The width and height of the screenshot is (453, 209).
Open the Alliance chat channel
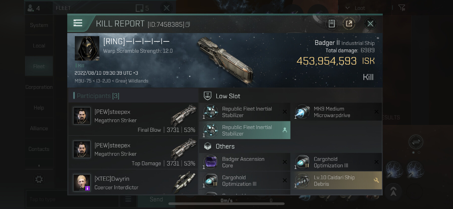(39, 128)
